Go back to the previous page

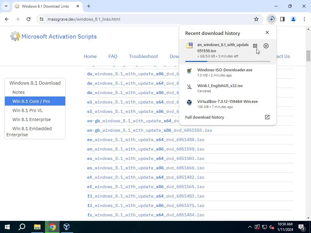[x=7, y=19]
